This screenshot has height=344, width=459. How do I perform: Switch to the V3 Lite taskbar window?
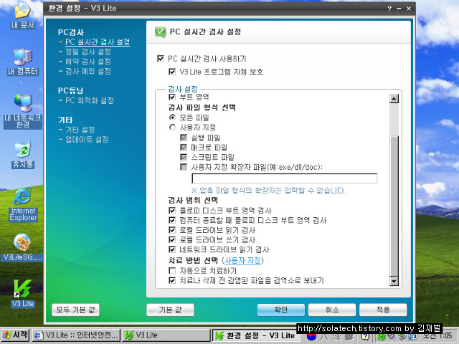[x=166, y=335]
